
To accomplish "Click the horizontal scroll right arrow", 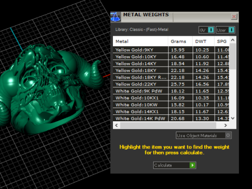I will pos(226,125).
